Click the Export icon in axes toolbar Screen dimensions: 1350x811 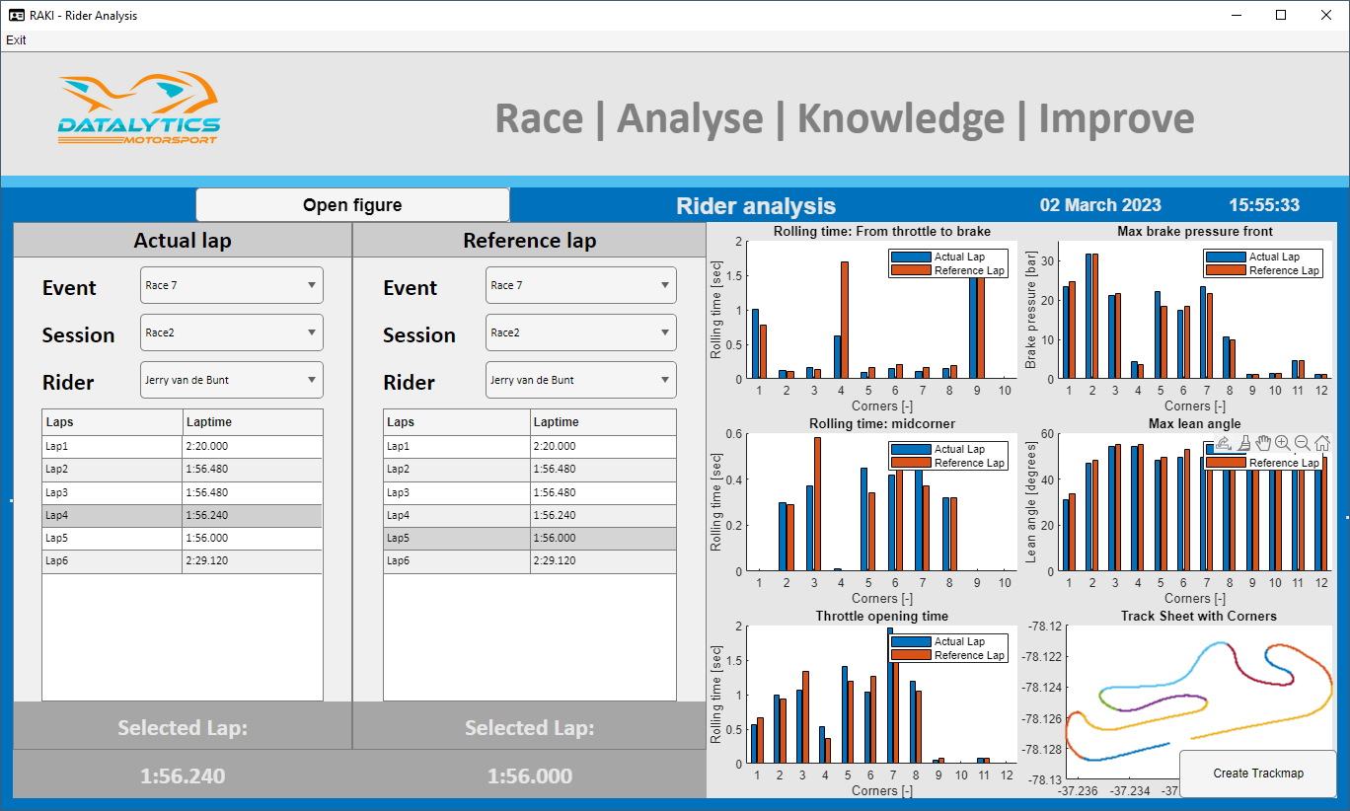tap(1223, 444)
